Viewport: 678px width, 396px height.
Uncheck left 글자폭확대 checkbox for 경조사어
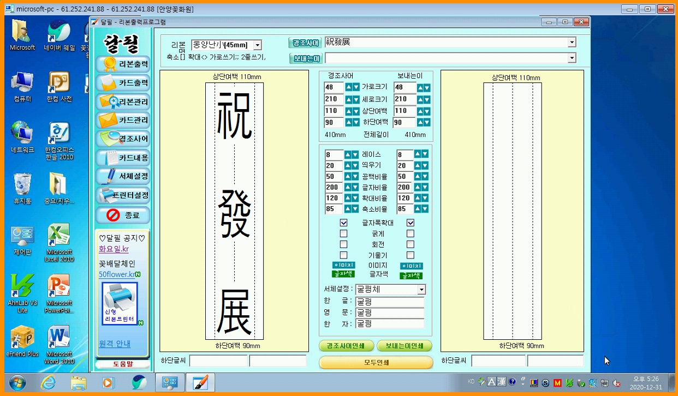click(x=343, y=223)
